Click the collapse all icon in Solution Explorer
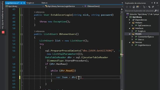 click(153, 7)
